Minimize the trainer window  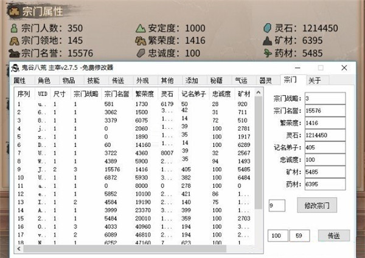pyautogui.click(x=297, y=68)
